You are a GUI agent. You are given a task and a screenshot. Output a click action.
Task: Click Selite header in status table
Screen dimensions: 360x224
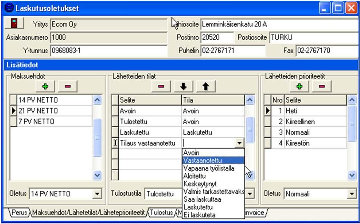(x=150, y=100)
